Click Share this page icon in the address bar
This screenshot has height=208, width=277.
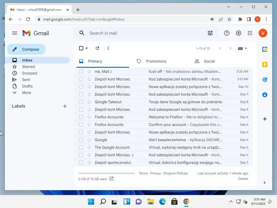click(221, 19)
